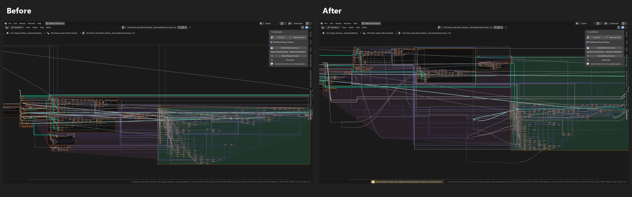
Task: Click LW_Target_Surface__GeometryNodes breadcrumb in After window
Action: coord(342,33)
